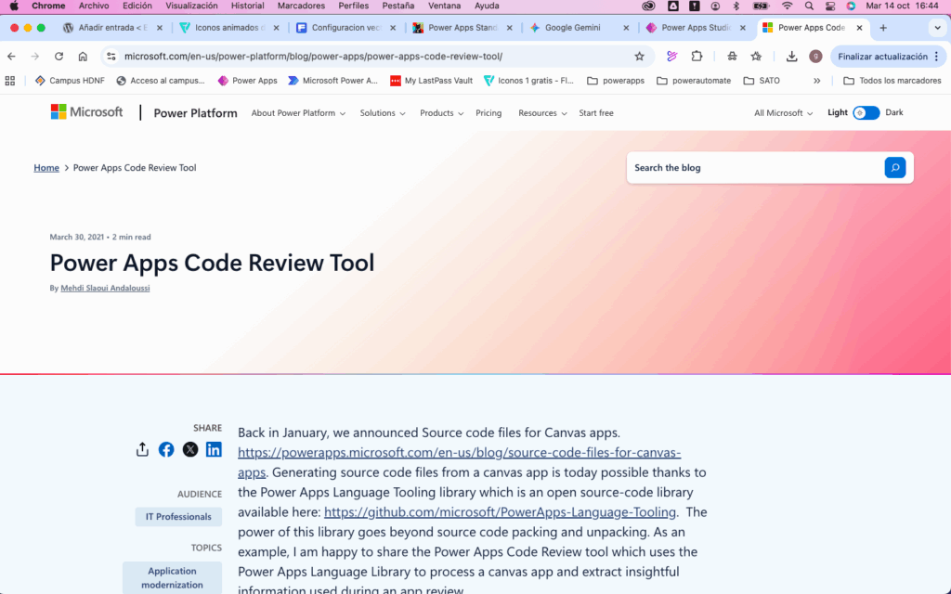Expand About Power Platform dropdown
The width and height of the screenshot is (951, 594).
(x=298, y=113)
